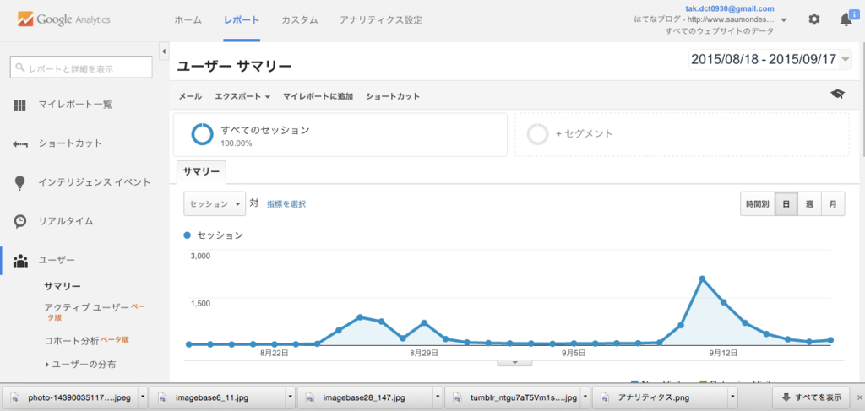
Task: Open the エクスポート dropdown
Action: click(x=242, y=96)
